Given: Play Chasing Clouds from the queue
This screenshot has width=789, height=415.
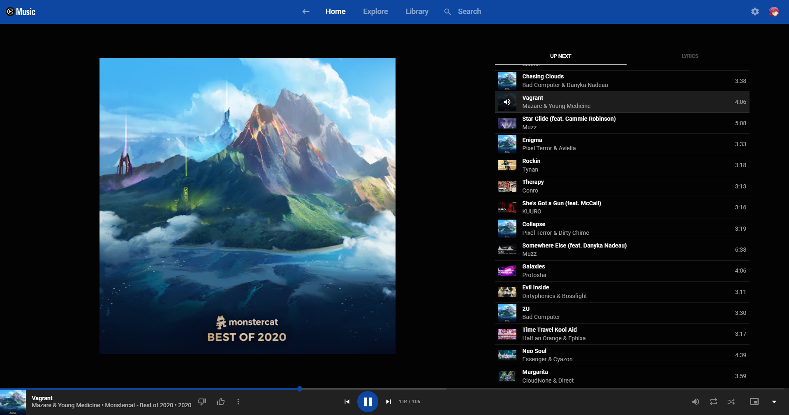Looking at the screenshot, I should pos(622,81).
